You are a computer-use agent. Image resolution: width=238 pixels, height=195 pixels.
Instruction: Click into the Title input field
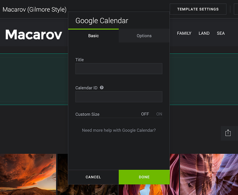click(x=119, y=69)
